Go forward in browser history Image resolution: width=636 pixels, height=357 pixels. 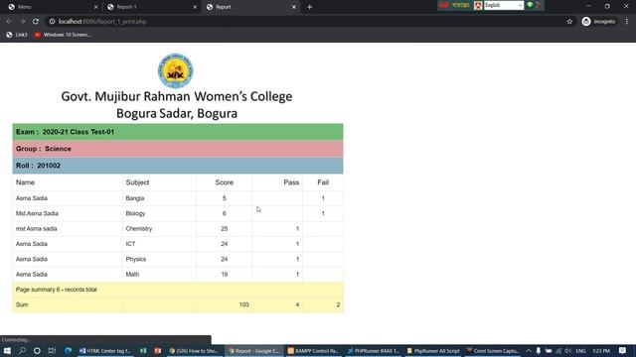[x=22, y=22]
